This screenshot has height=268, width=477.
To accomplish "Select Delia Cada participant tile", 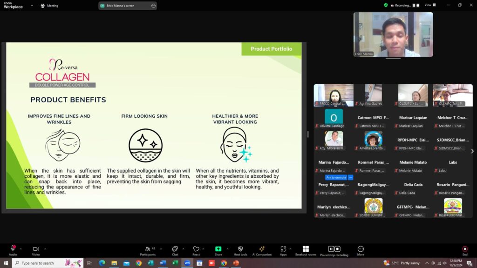I will [x=413, y=185].
